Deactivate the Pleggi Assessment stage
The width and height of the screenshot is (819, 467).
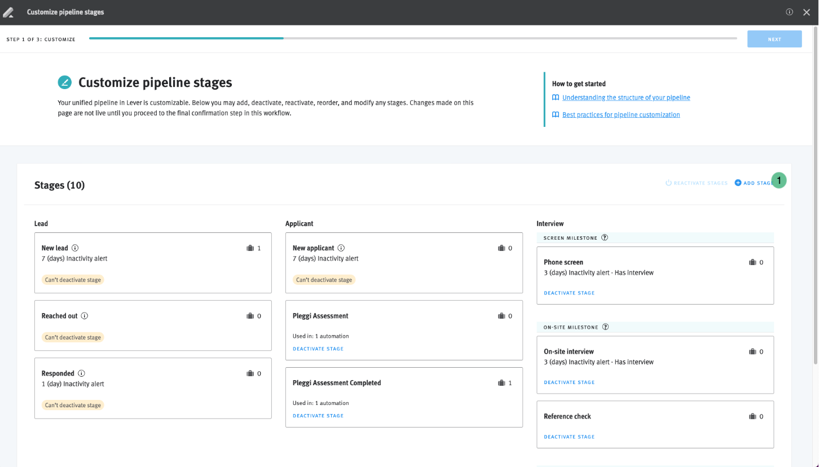tap(318, 349)
